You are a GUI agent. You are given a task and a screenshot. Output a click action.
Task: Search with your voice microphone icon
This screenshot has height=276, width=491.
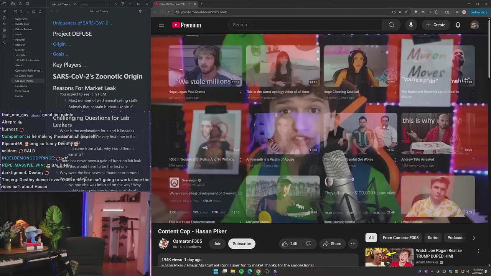pyautogui.click(x=411, y=25)
